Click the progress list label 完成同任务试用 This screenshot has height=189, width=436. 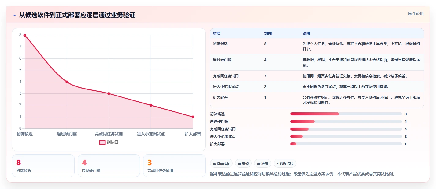223,129
